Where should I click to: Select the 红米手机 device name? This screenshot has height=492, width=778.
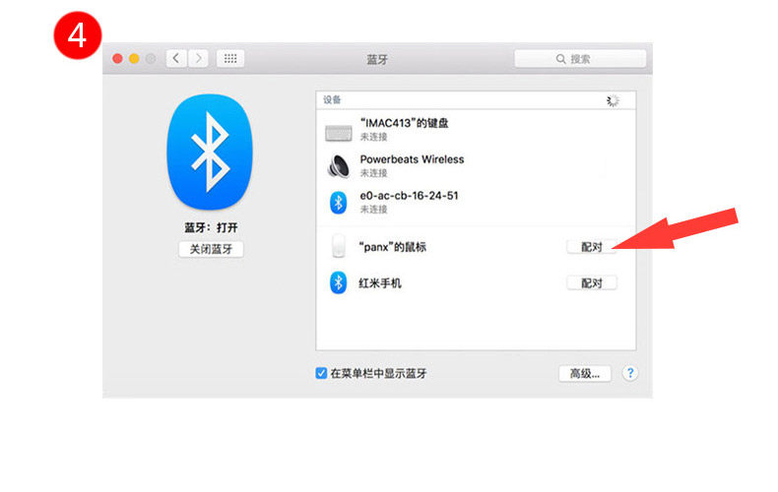pos(379,283)
